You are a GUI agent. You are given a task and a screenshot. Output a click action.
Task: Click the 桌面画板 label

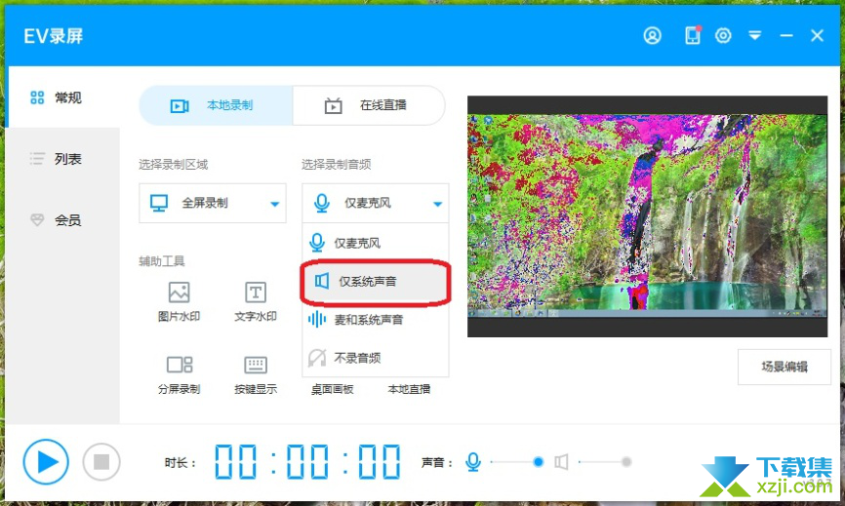(x=332, y=389)
